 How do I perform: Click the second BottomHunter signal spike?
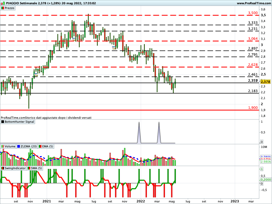[159, 133]
